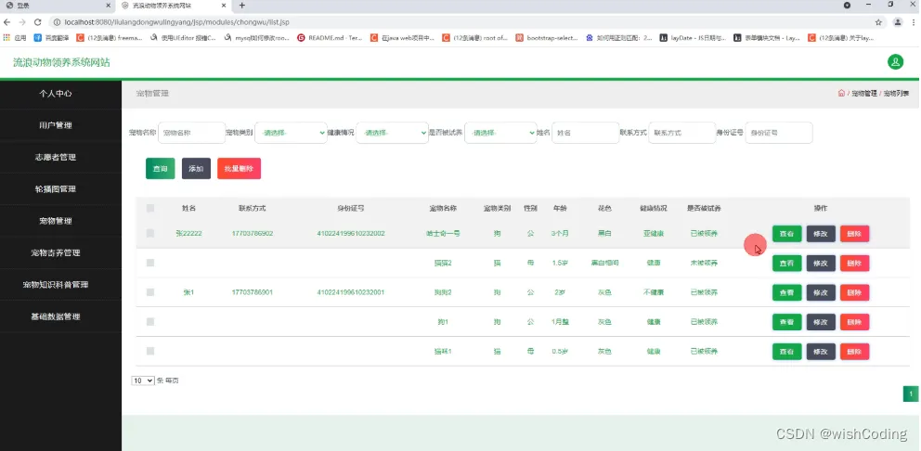Click the green user avatar icon
The width and height of the screenshot is (921, 451).
coord(895,61)
